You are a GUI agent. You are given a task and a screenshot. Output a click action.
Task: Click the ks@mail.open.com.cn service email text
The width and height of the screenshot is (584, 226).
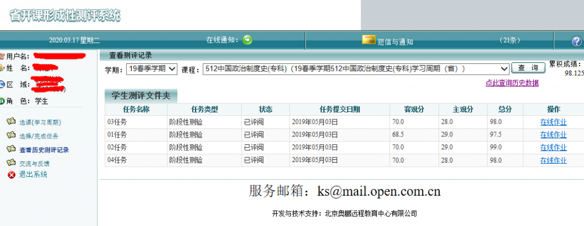(379, 191)
